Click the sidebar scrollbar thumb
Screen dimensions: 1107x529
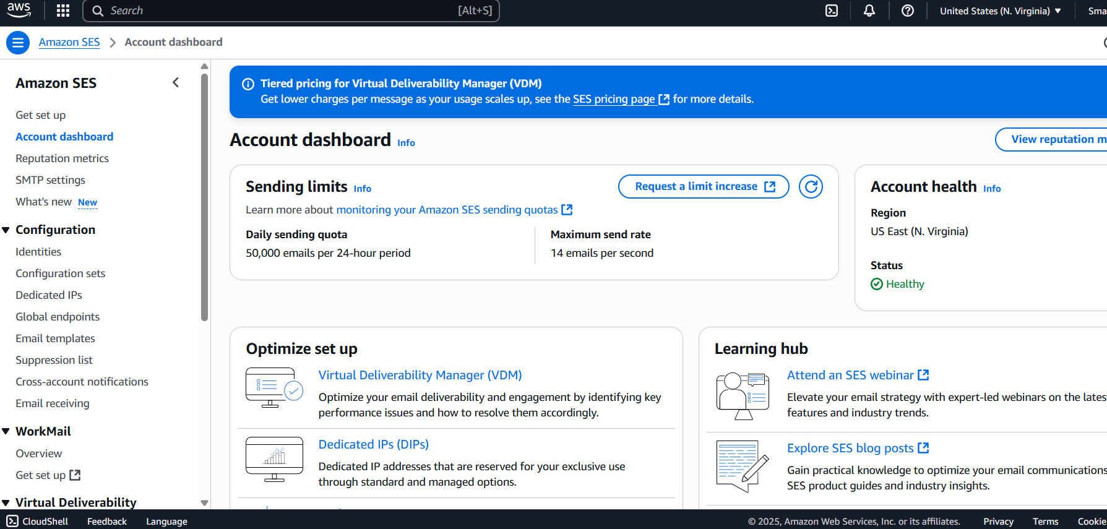point(205,197)
